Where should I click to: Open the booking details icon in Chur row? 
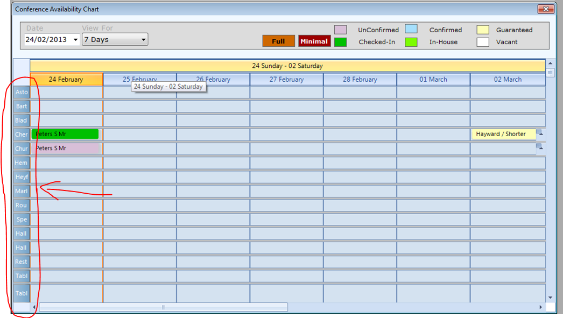click(539, 146)
